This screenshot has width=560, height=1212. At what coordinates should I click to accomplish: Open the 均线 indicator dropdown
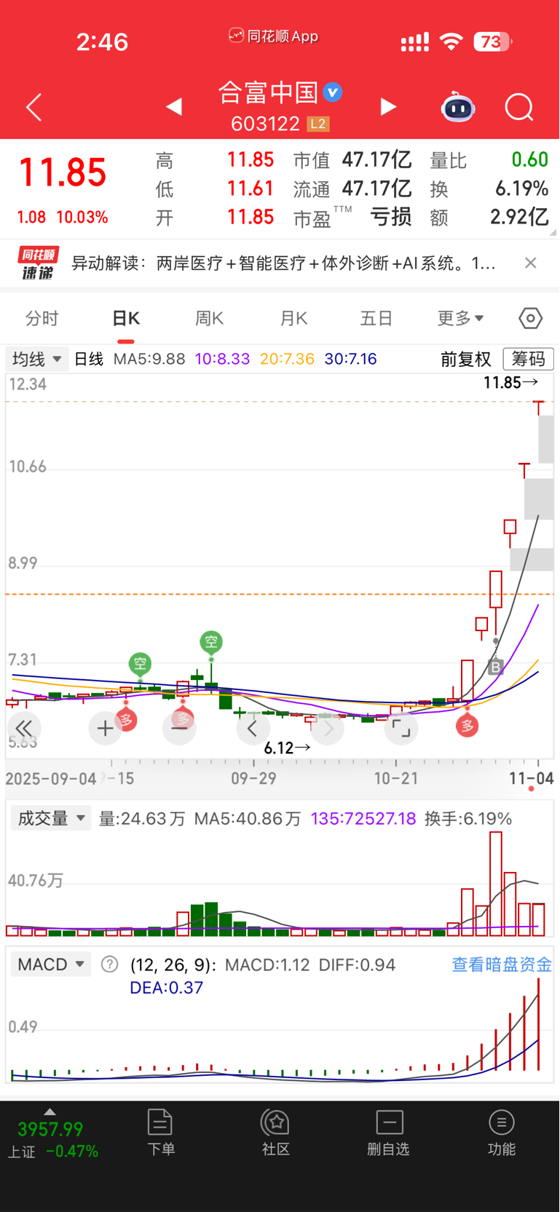(x=36, y=359)
